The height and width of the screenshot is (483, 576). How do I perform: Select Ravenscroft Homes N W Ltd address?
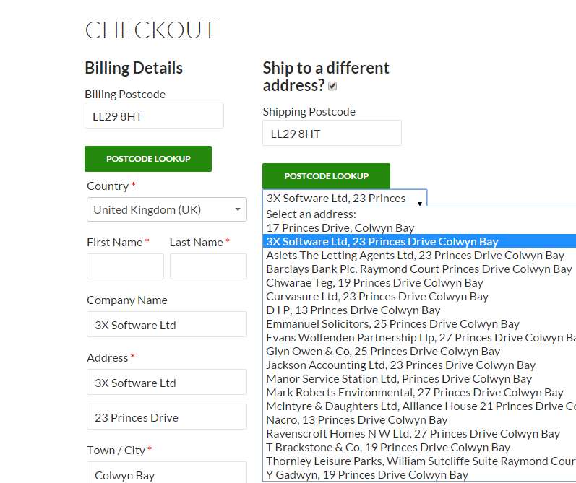click(x=419, y=433)
